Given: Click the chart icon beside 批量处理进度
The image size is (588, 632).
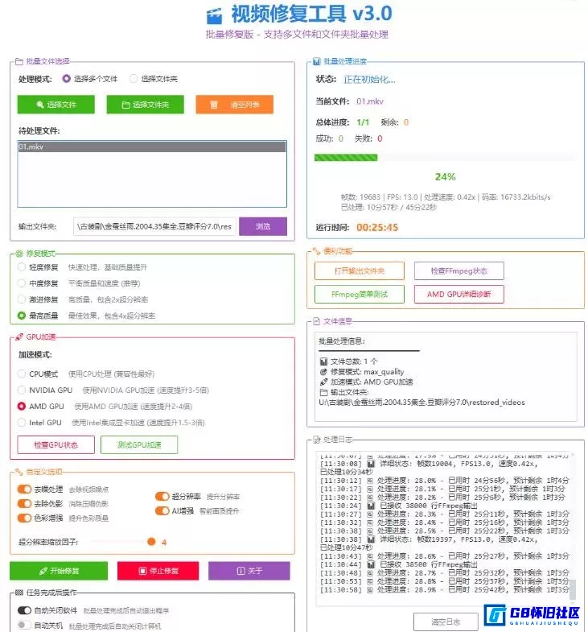Looking at the screenshot, I should 317,61.
